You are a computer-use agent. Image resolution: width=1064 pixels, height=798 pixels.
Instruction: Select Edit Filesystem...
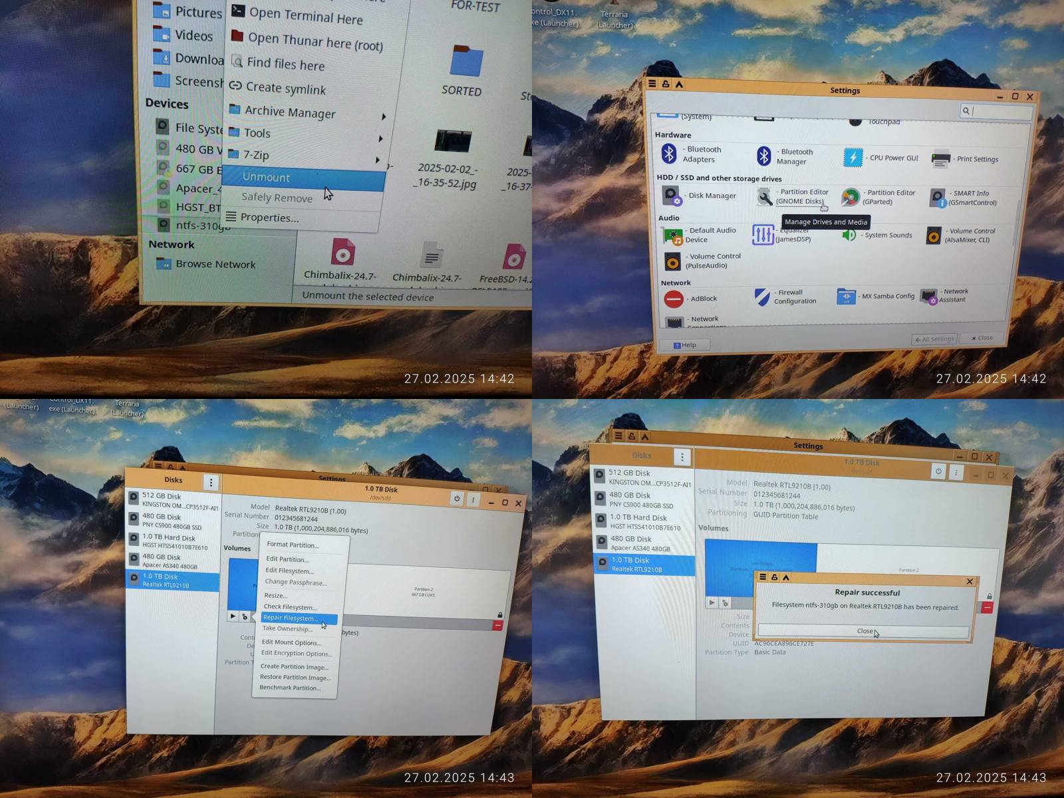290,571
